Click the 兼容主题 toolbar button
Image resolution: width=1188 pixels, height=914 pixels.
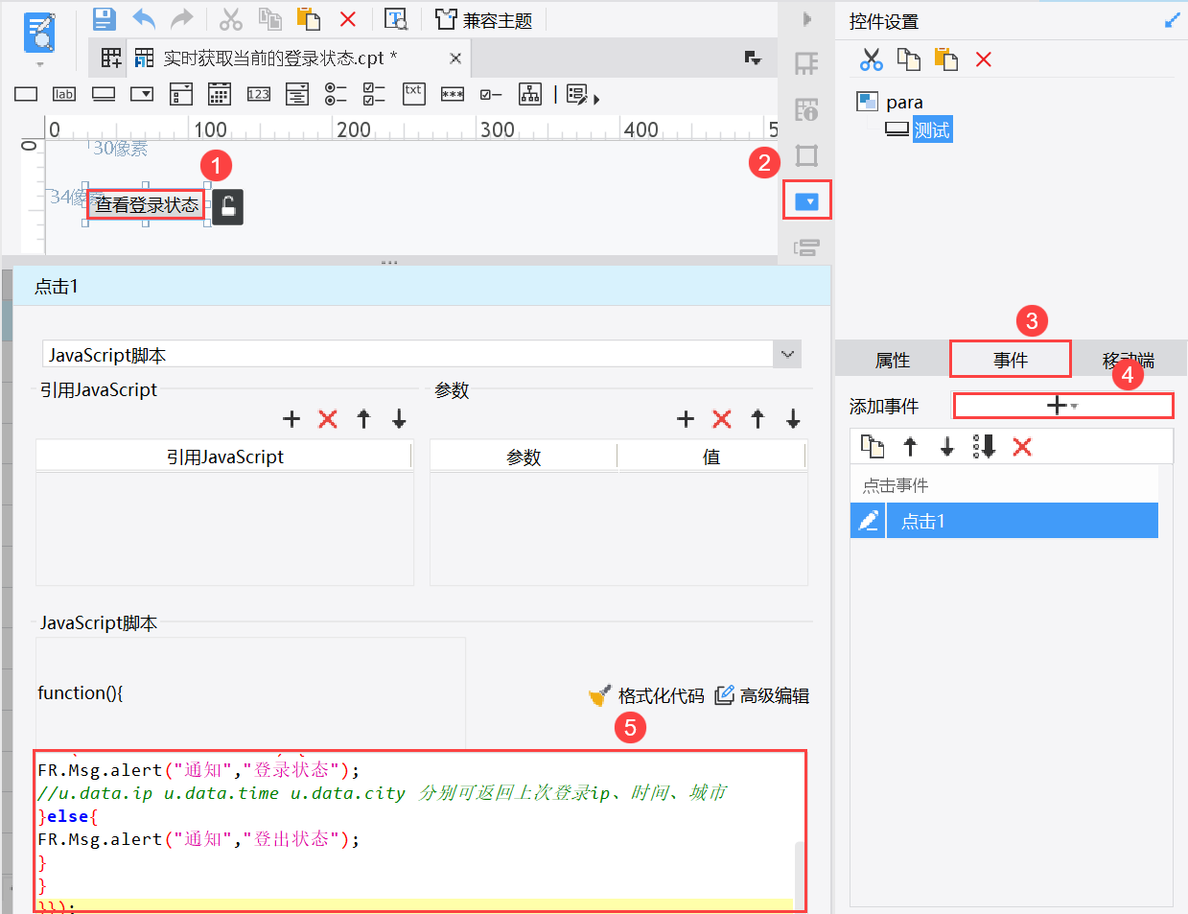[x=500, y=19]
